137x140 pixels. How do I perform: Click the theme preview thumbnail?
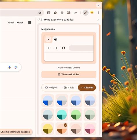pos(69,48)
